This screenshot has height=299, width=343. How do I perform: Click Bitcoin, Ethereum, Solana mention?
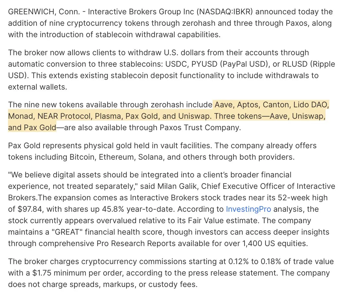117,157
